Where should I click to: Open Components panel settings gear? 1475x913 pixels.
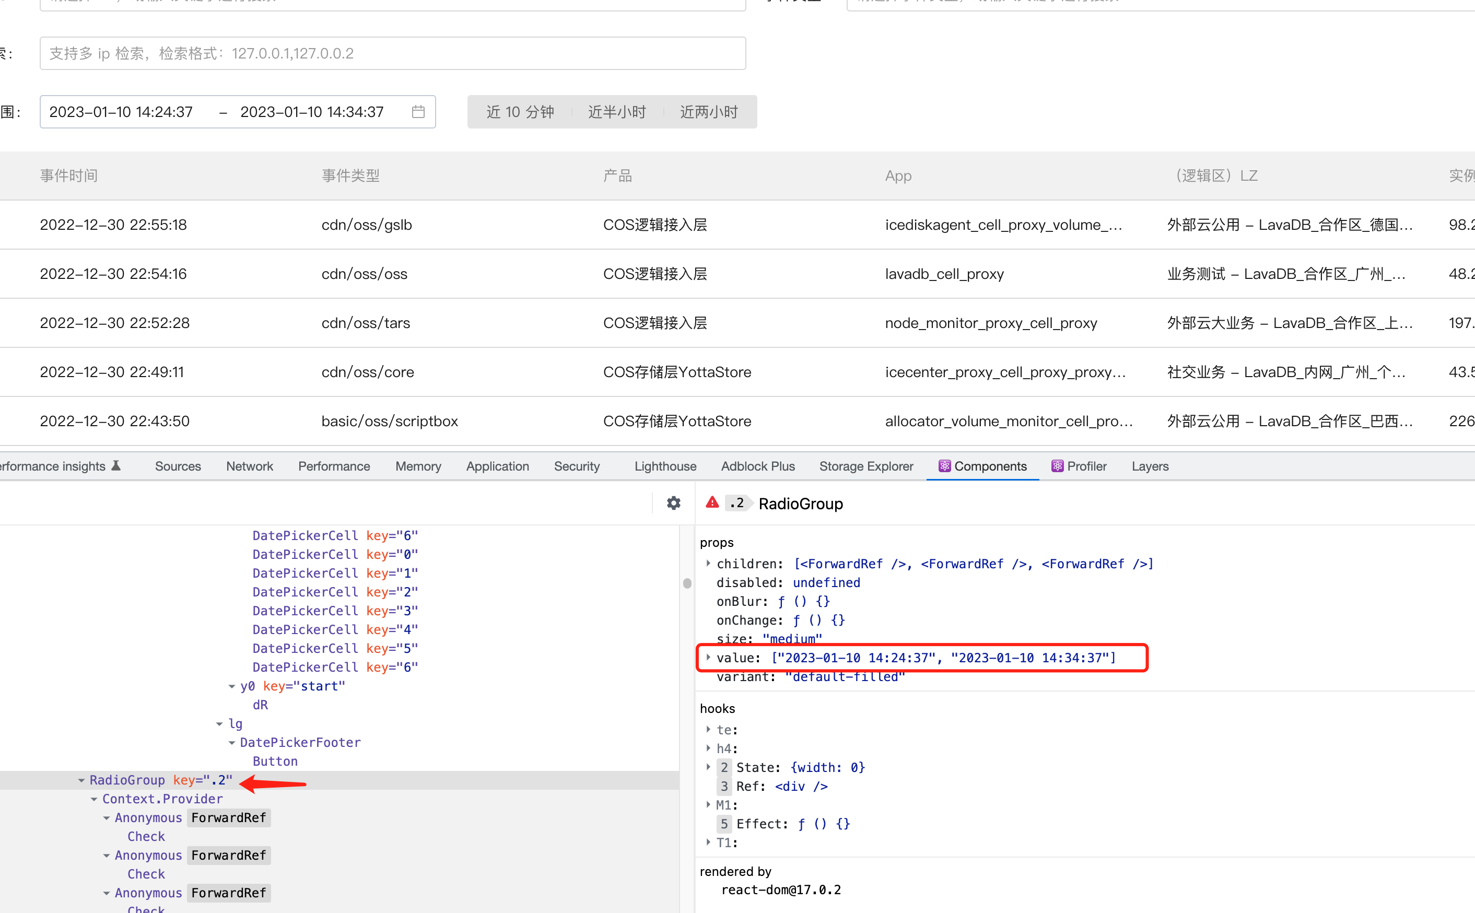tap(673, 502)
